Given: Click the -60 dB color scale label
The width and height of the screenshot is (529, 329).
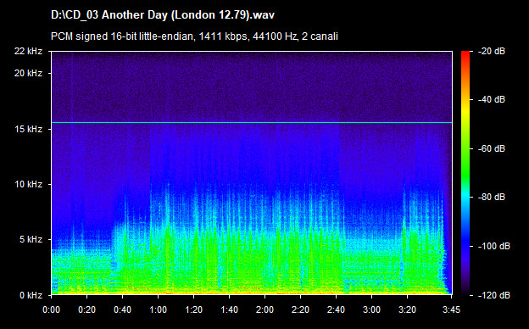Looking at the screenshot, I should coord(492,148).
